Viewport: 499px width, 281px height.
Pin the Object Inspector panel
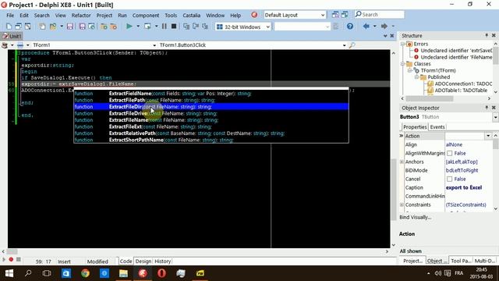(487, 108)
